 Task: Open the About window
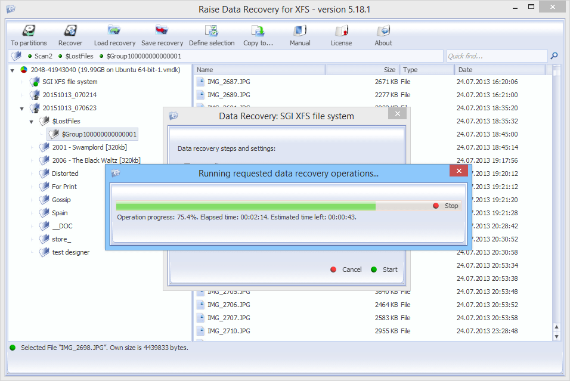coord(383,35)
